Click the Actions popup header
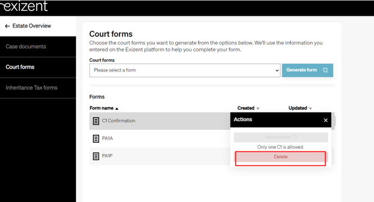 click(280, 120)
